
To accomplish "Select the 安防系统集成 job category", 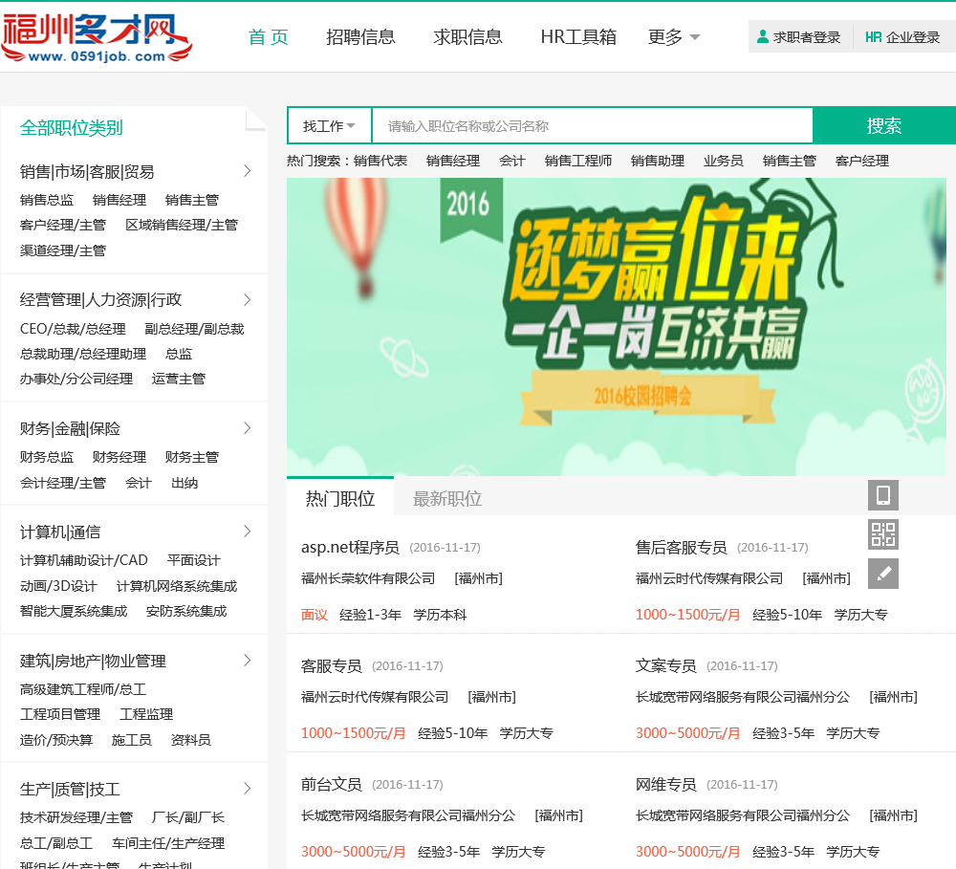I will coord(186,611).
